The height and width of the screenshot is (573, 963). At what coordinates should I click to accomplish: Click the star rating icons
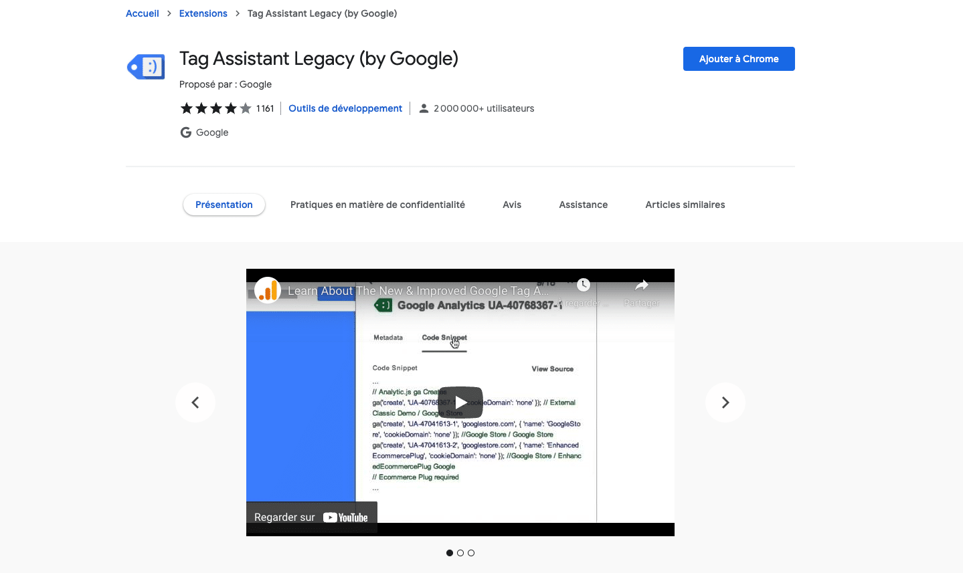(215, 108)
